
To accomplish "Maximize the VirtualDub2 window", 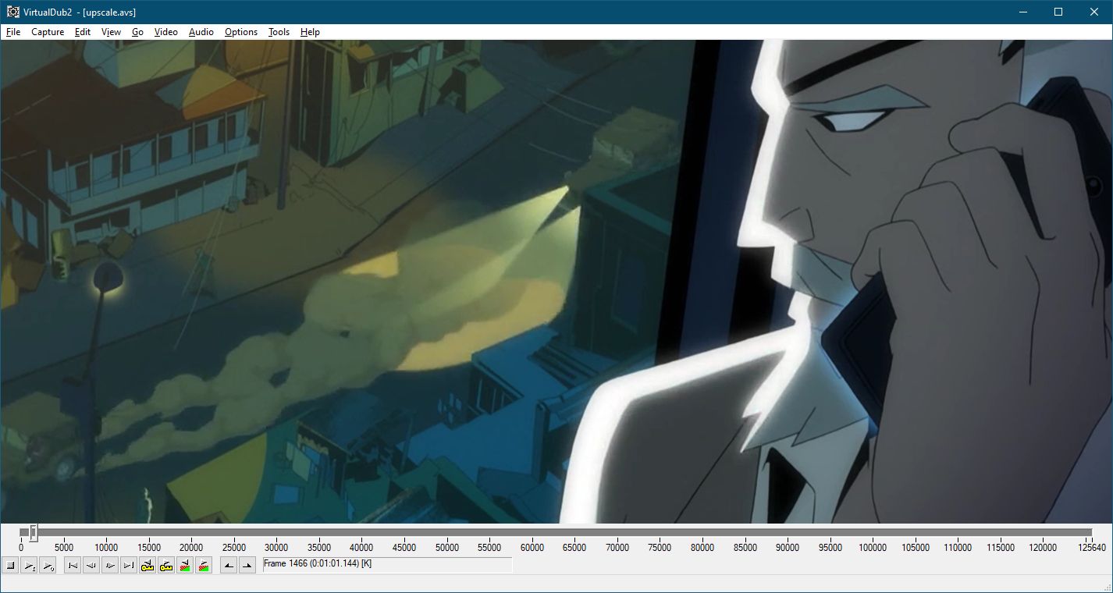I will point(1058,12).
